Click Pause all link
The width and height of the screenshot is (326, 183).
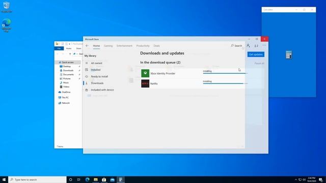tap(259, 63)
